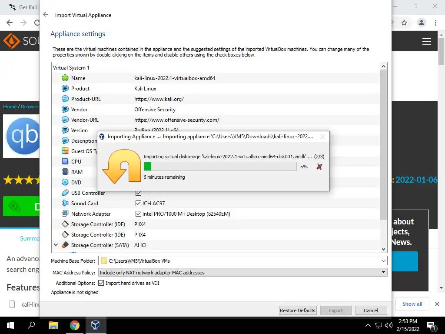Click the PIIX4 value of first IDE controller

[x=140, y=224]
